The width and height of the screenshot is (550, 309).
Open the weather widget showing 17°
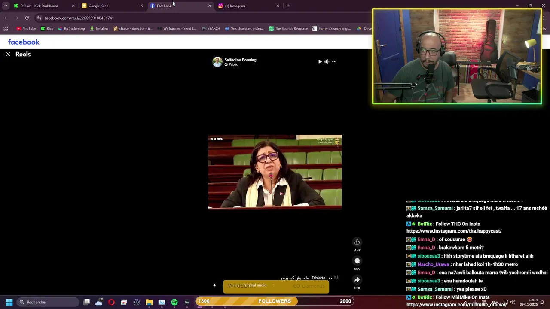(x=99, y=302)
